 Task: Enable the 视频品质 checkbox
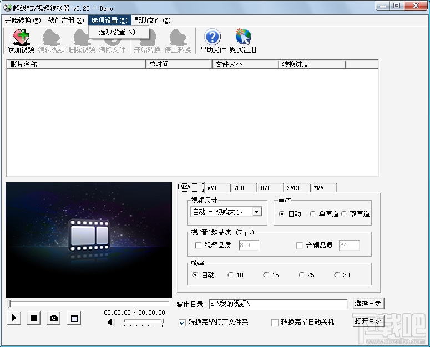pos(198,246)
